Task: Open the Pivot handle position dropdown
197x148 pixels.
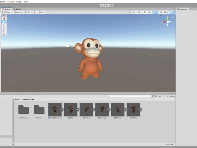Action: point(8,12)
